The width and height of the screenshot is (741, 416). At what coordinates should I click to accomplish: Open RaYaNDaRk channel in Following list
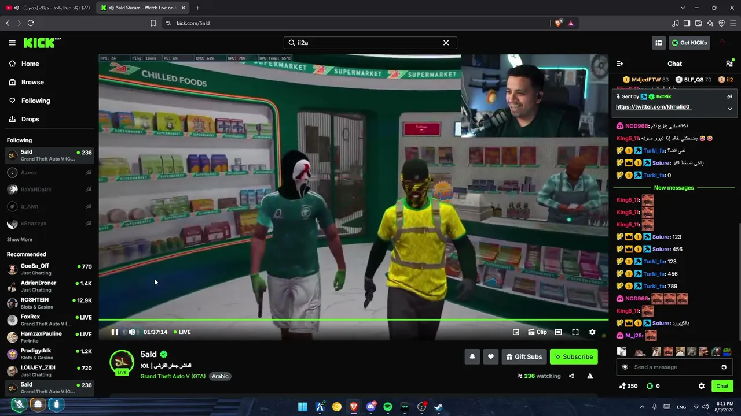(x=49, y=189)
